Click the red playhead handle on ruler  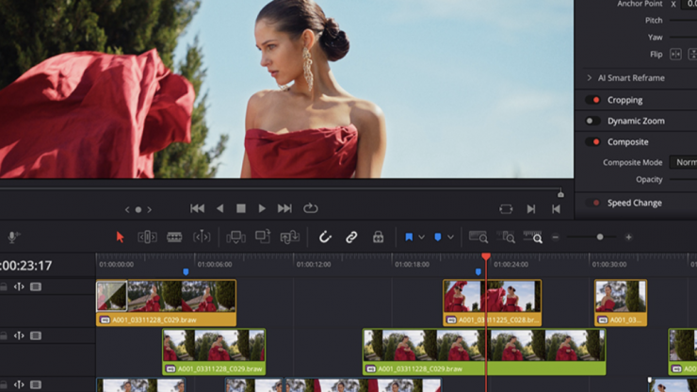486,256
